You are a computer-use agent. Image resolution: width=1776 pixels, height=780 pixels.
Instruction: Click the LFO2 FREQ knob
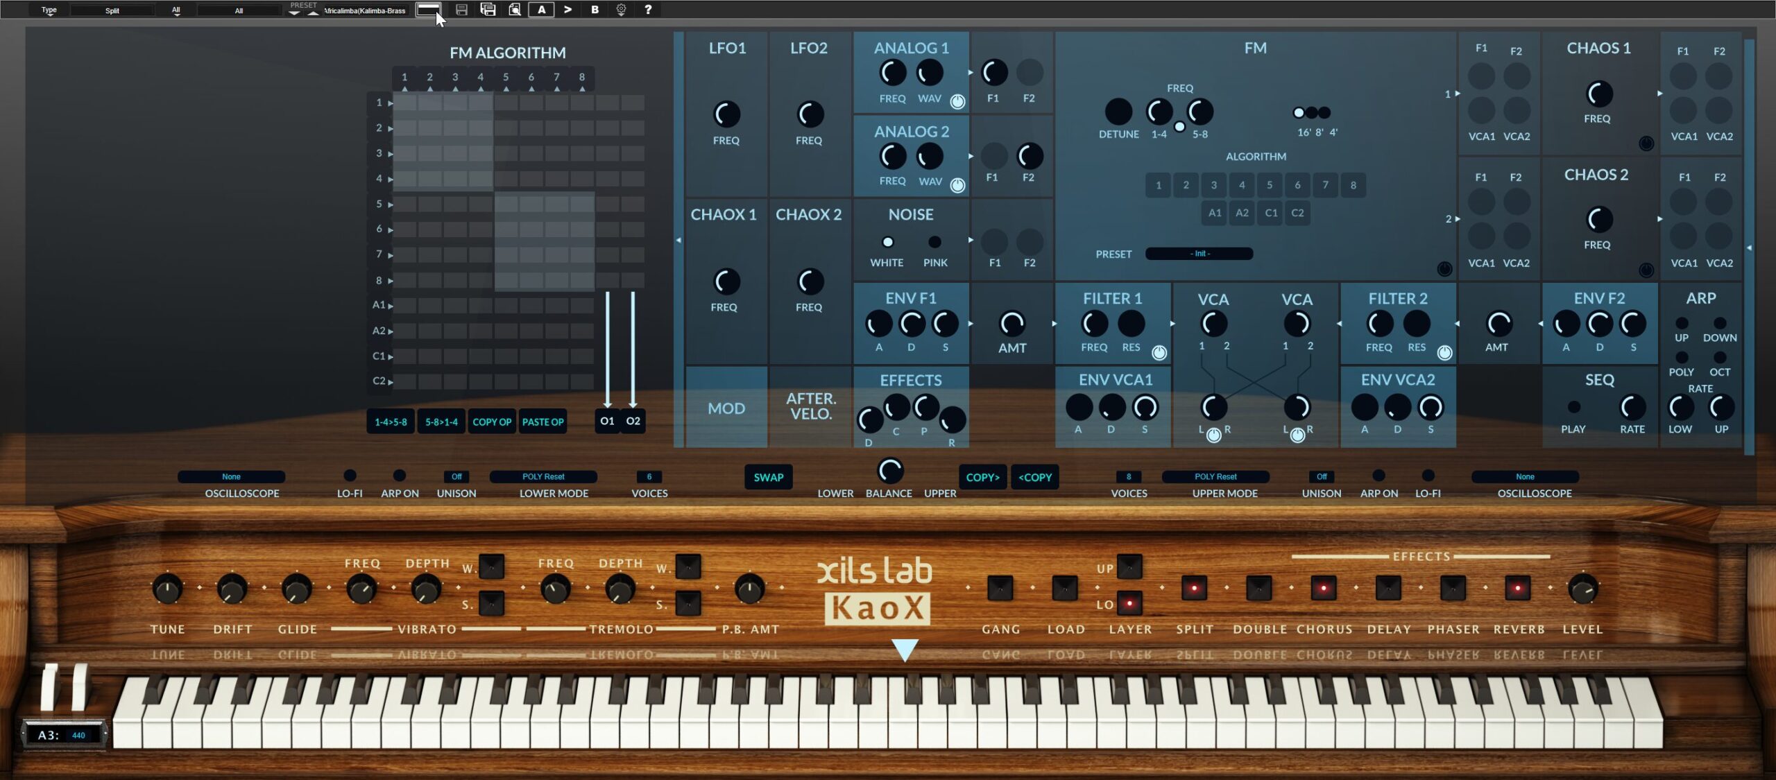pyautogui.click(x=810, y=114)
